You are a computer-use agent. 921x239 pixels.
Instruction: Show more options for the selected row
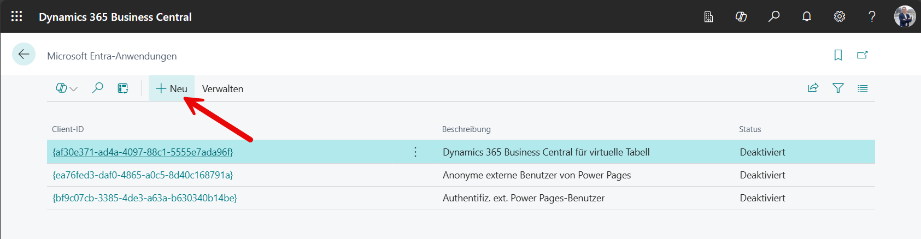[x=415, y=152]
